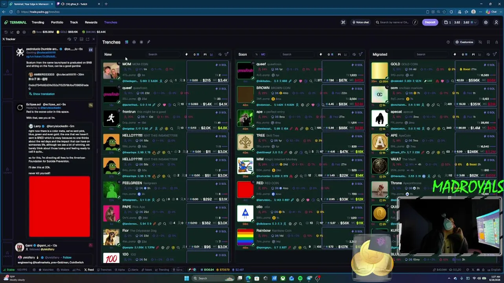Select the percent display in Soon column
Viewport: 504px width, 283px height.
pyautogui.click(x=257, y=55)
